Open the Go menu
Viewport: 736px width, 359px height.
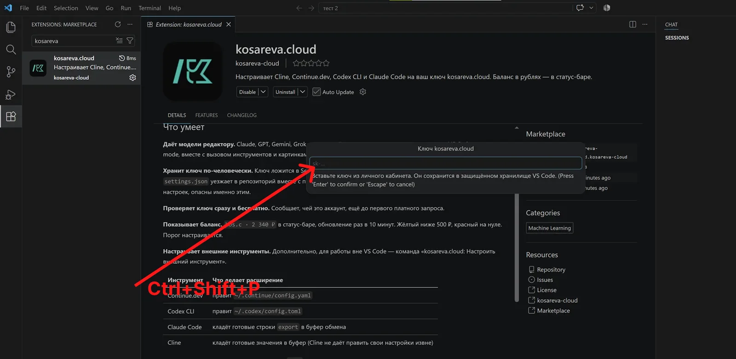click(x=109, y=8)
